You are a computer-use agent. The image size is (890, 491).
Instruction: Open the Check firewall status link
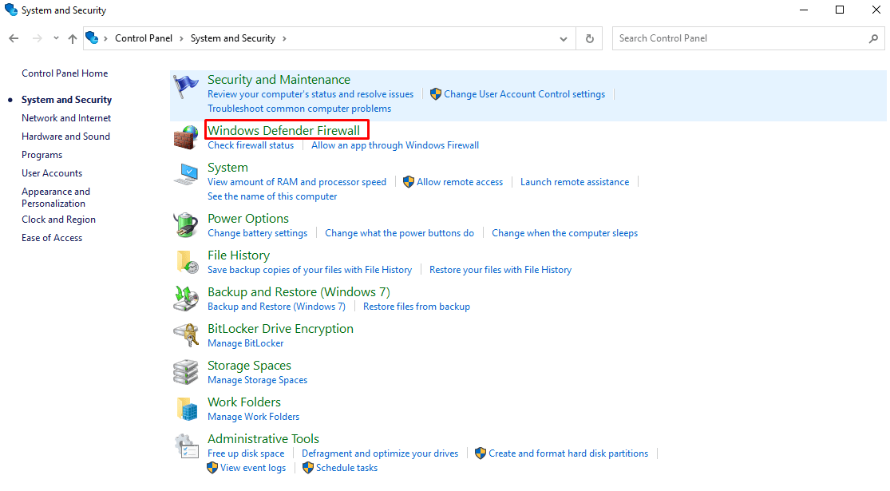251,145
